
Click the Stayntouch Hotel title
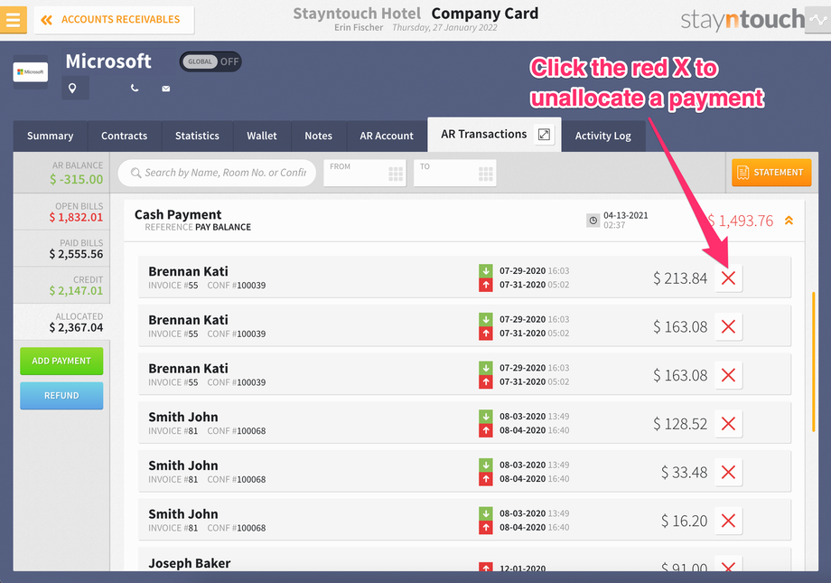pyautogui.click(x=357, y=14)
